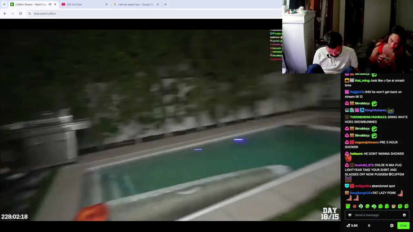Click the chat identity shield icon
Image resolution: width=413 pixels, height=232 pixels.
[350, 215]
